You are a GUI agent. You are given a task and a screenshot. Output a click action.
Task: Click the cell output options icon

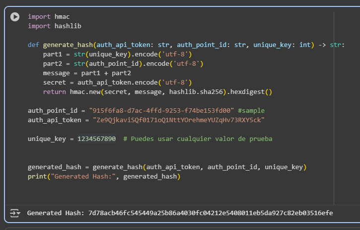click(x=15, y=213)
